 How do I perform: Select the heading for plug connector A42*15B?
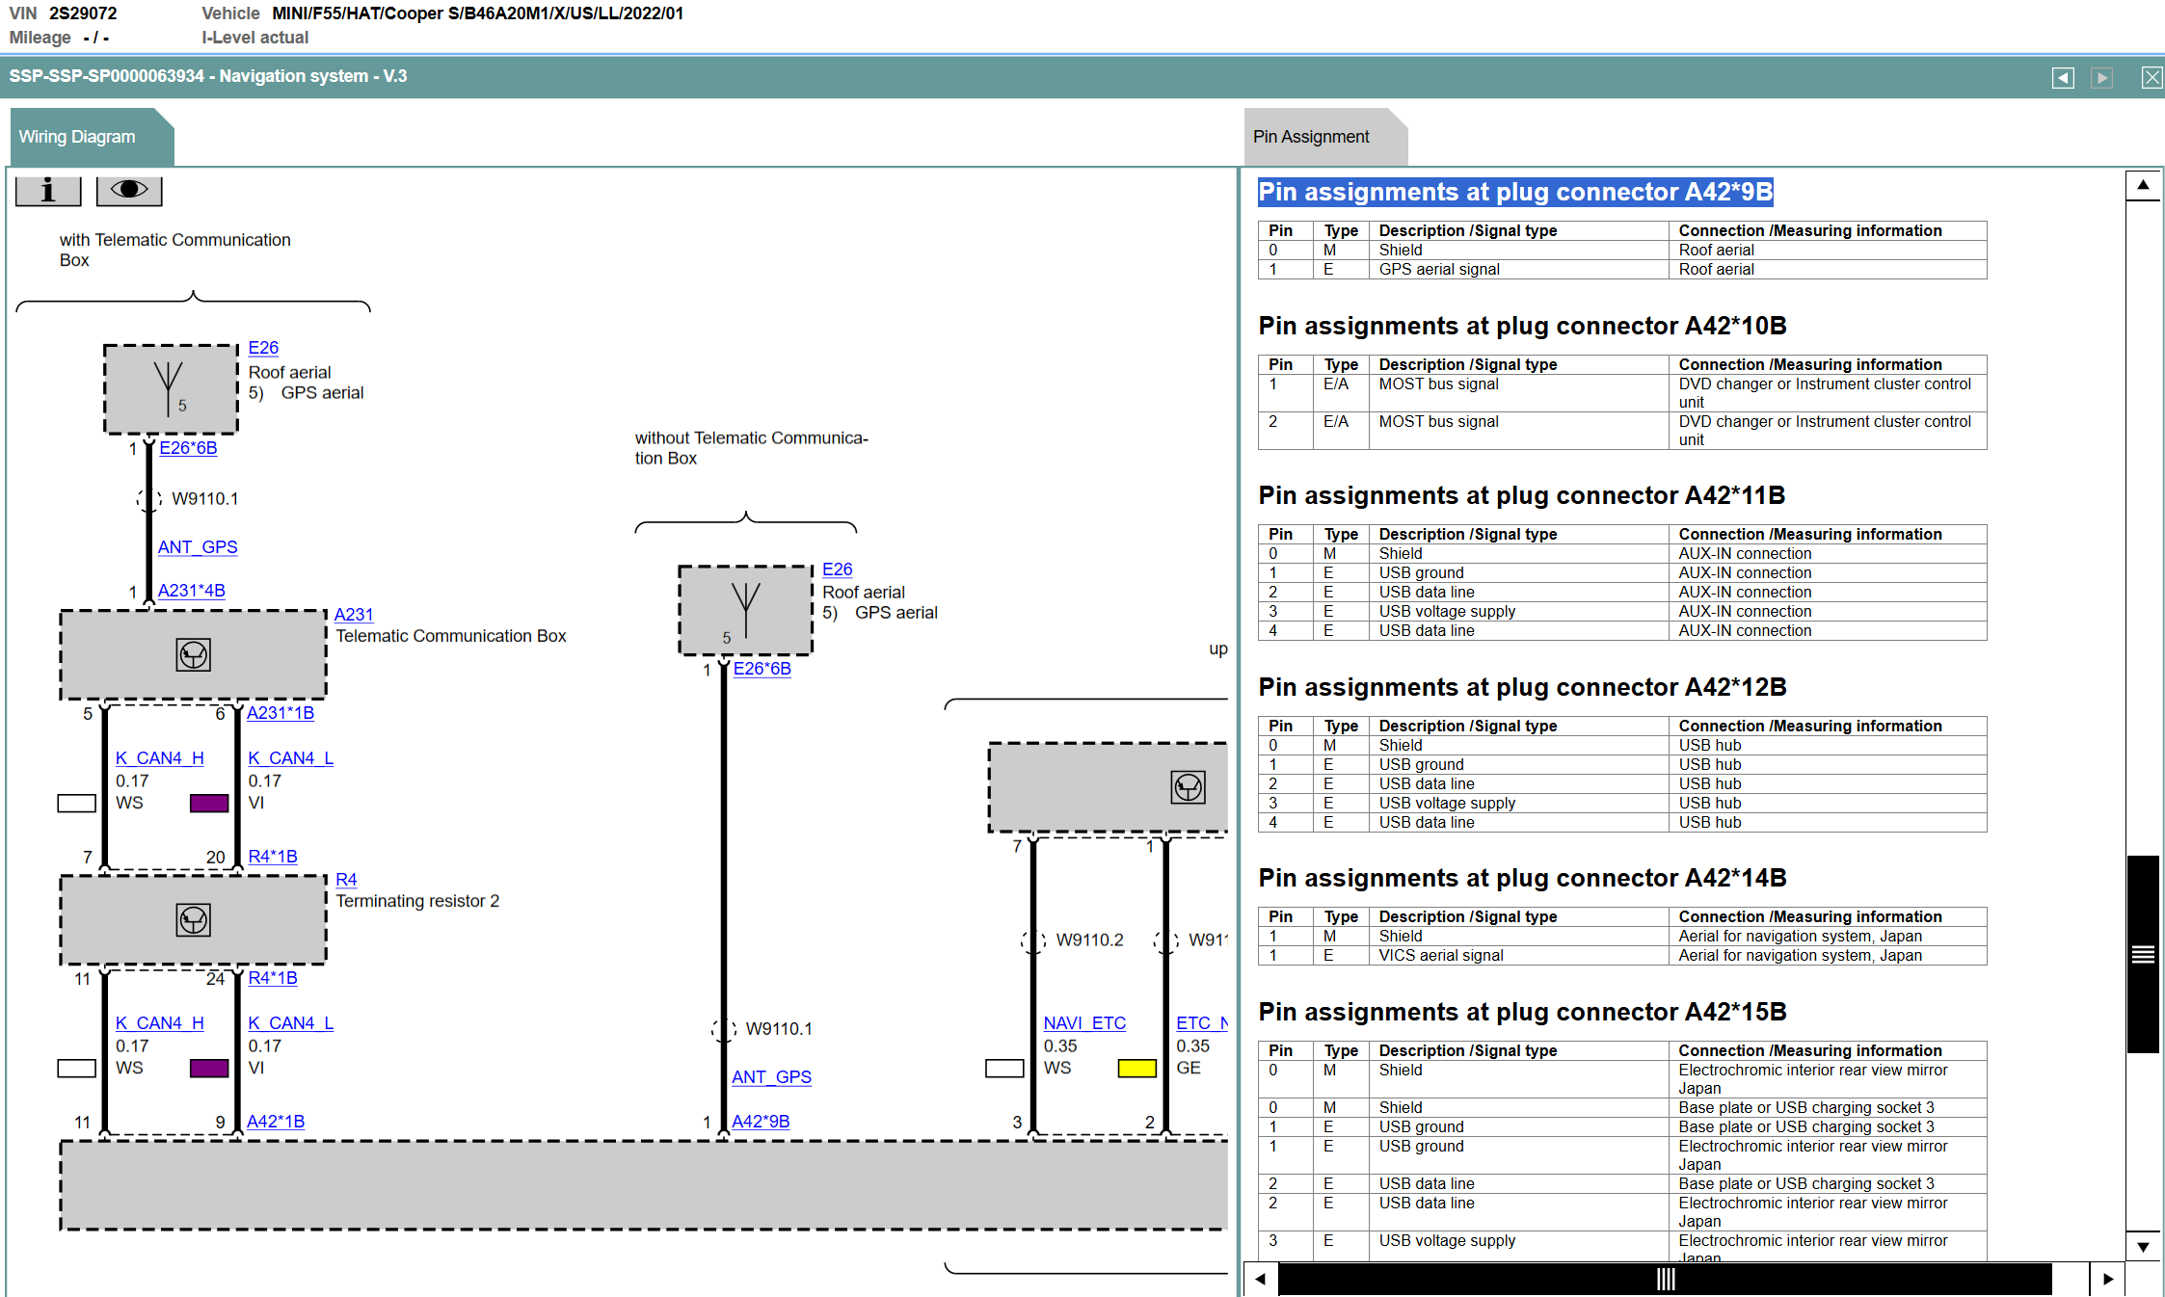point(1522,1012)
